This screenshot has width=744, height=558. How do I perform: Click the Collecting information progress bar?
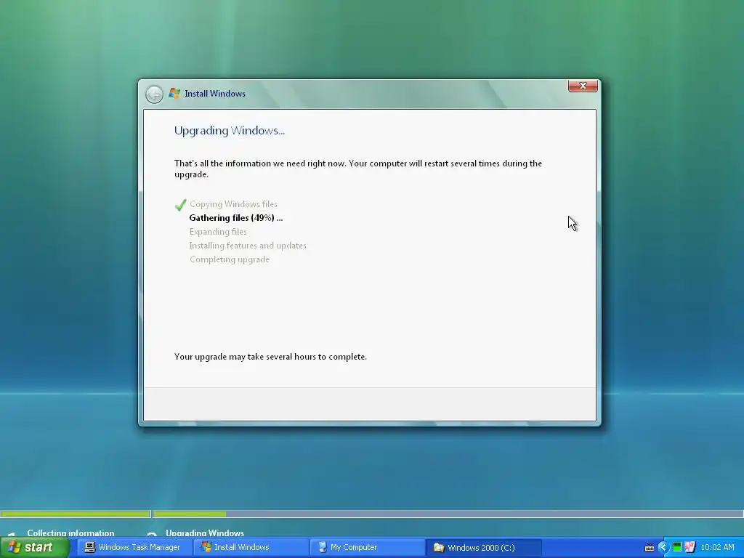click(75, 514)
